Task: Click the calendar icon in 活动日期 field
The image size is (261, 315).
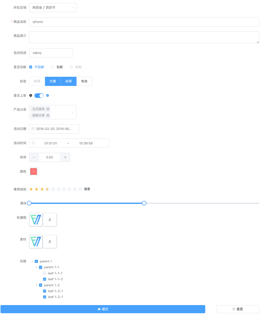Action: [33, 129]
